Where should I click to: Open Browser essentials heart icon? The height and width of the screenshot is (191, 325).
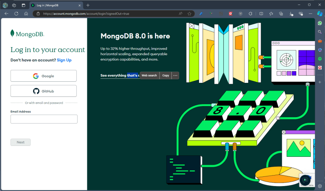(301, 14)
